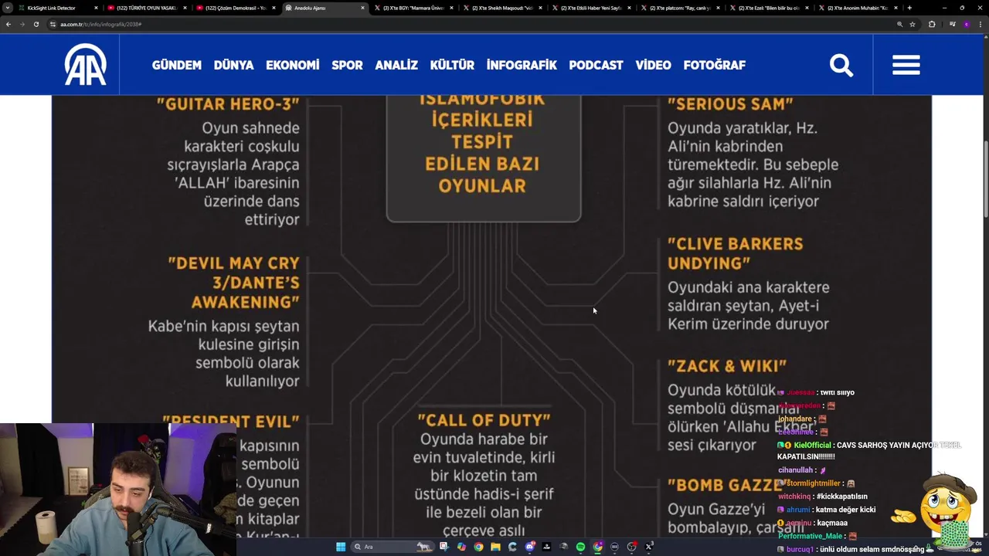The height and width of the screenshot is (556, 989).
Task: Go to the İNFOGRAFİK section
Action: (x=522, y=65)
